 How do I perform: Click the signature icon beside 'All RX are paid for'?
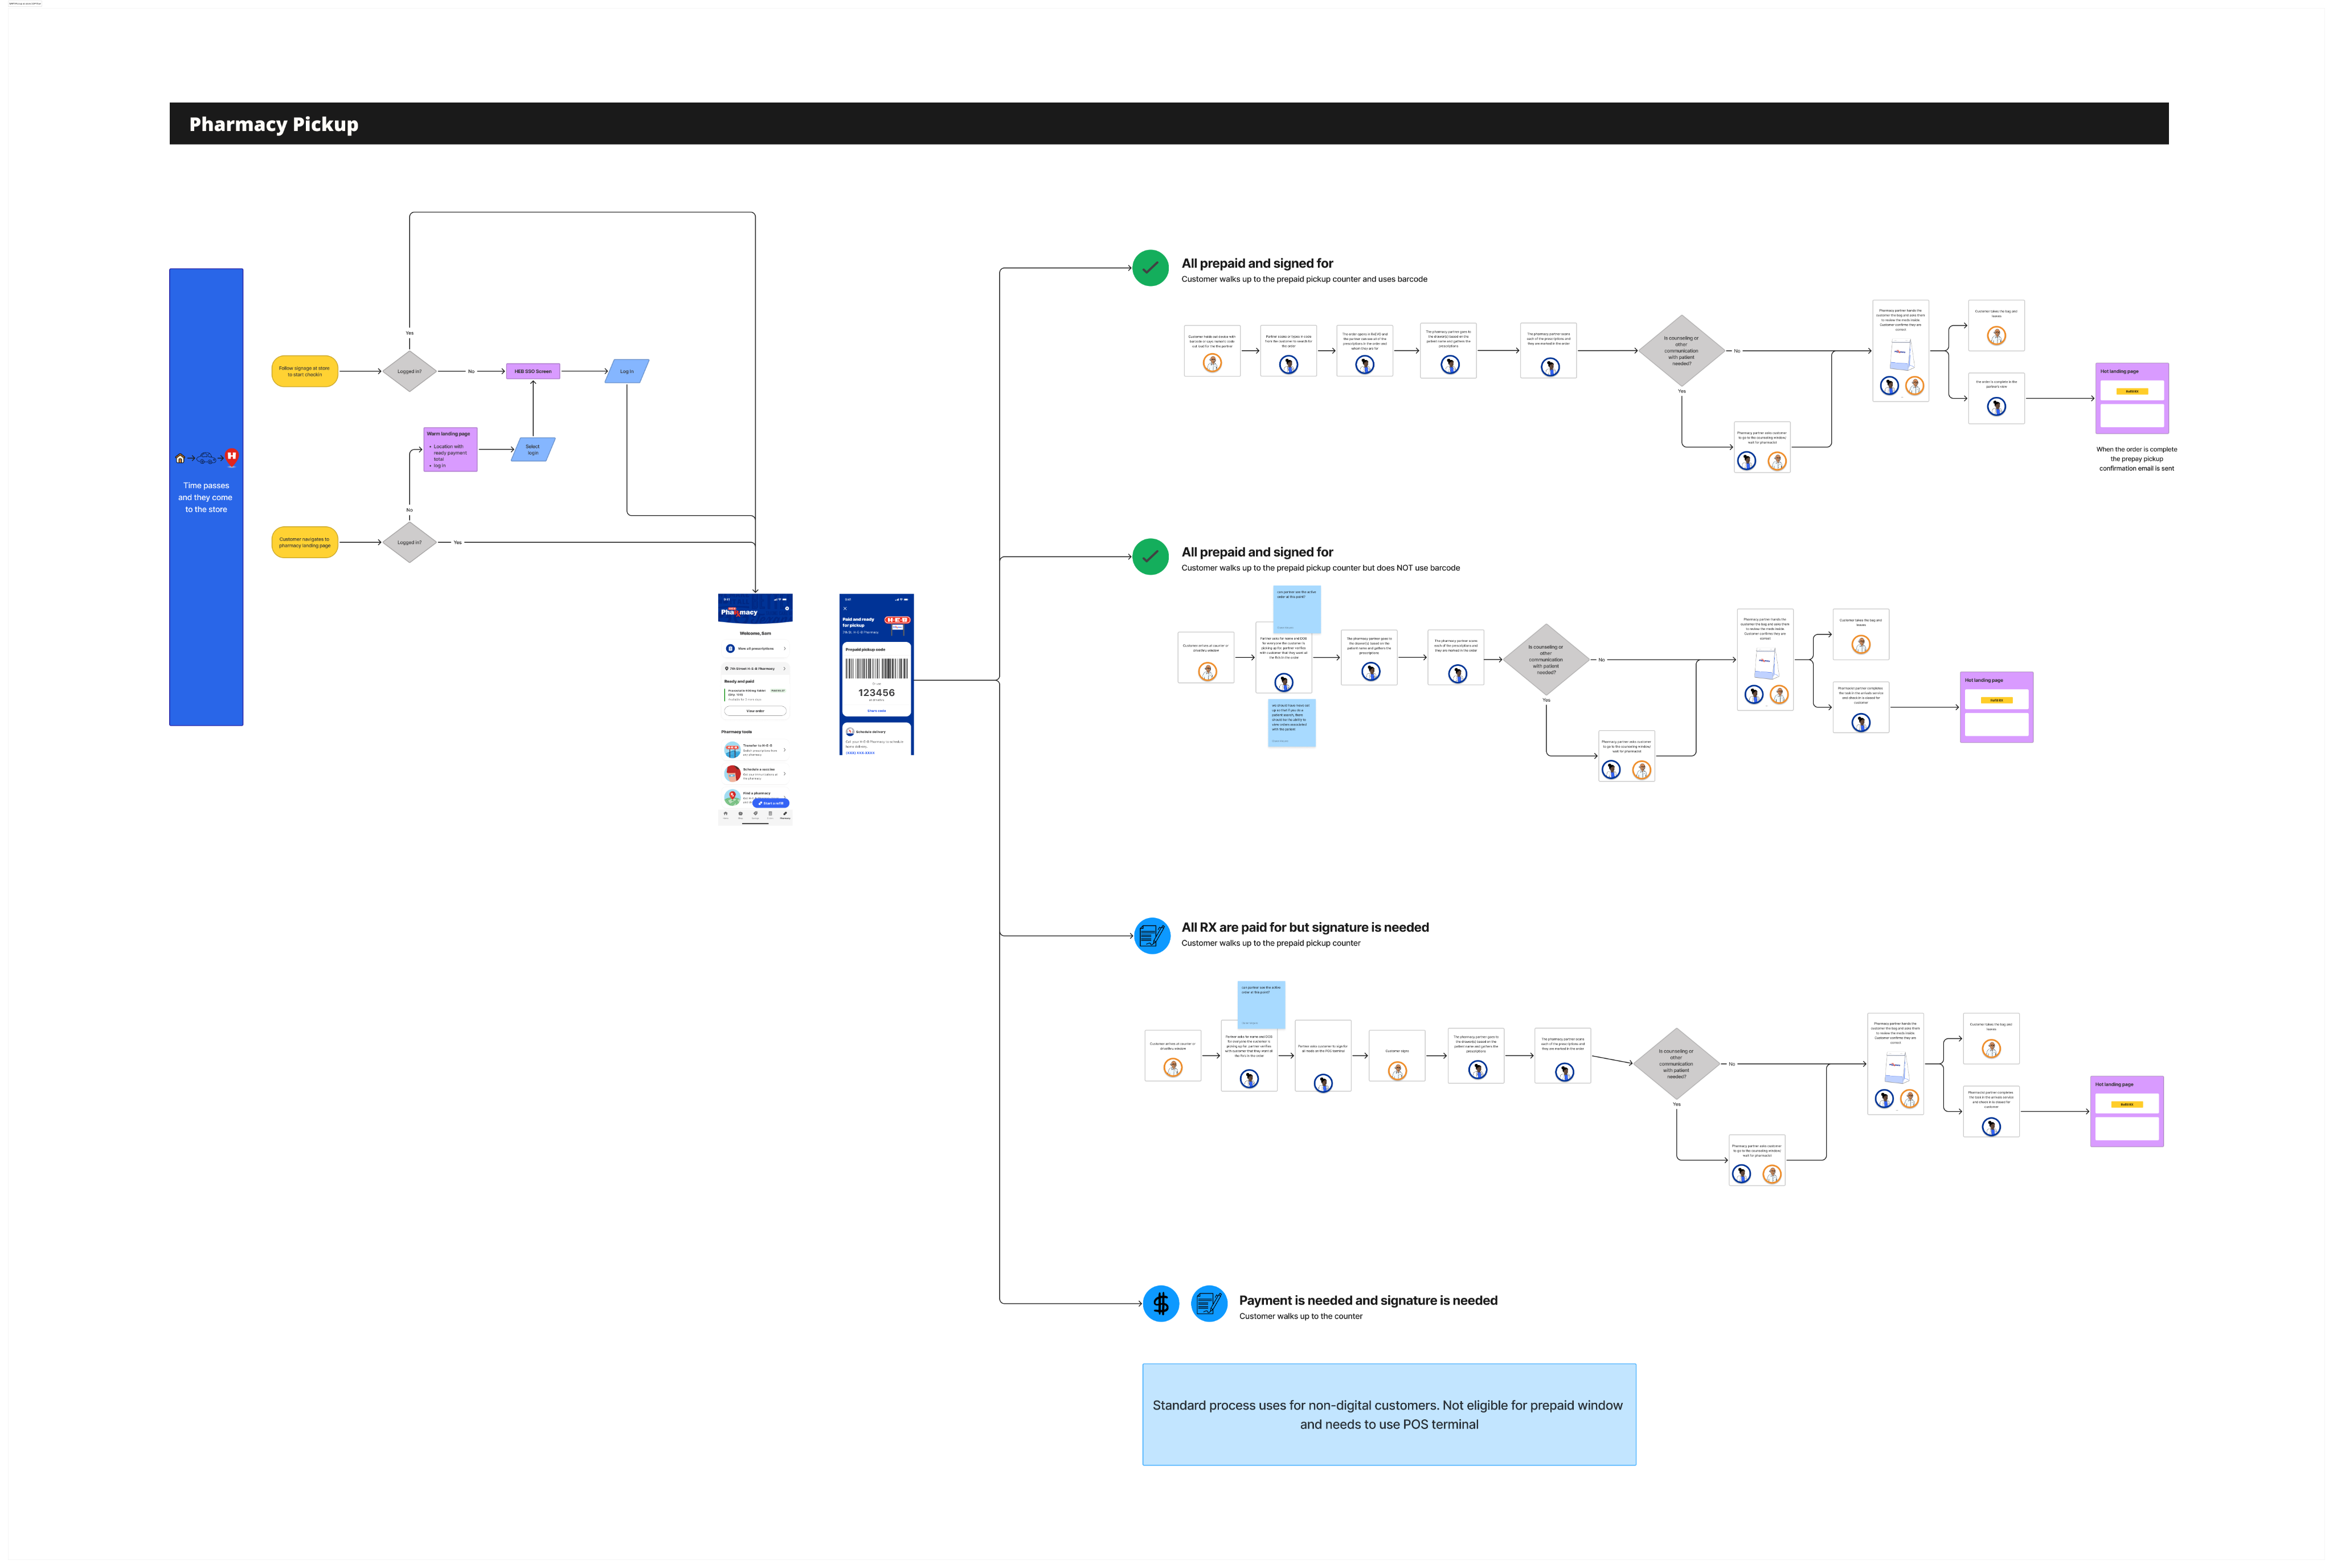click(1152, 936)
